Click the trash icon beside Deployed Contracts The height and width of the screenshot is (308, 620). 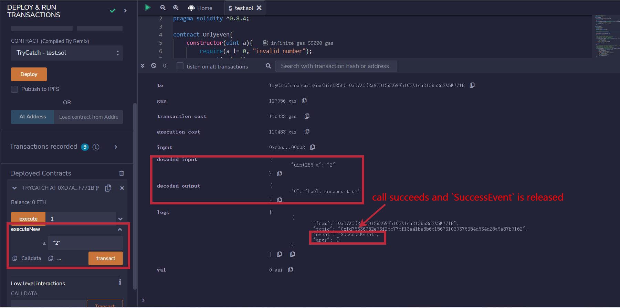tap(122, 173)
